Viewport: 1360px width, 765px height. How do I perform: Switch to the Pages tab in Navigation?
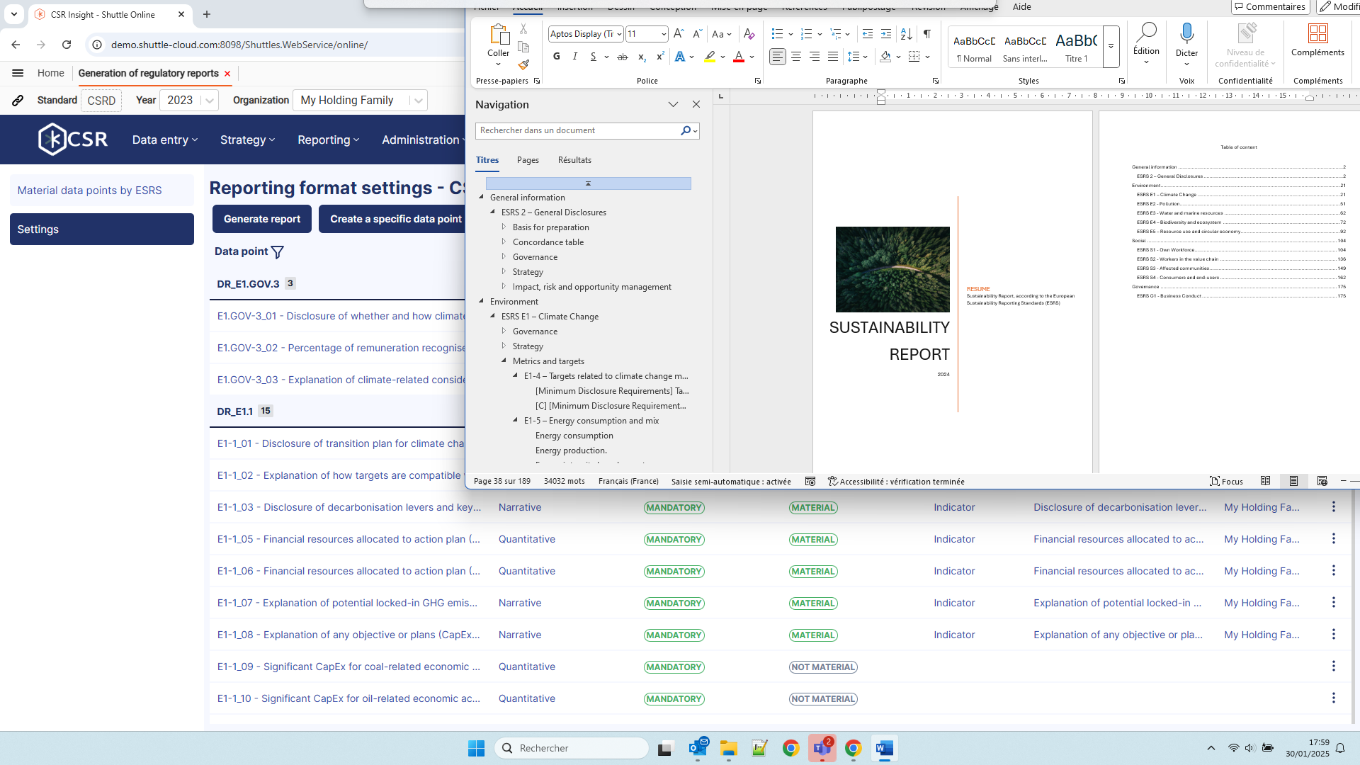[528, 160]
